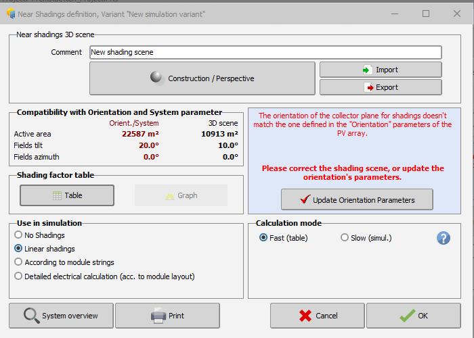Click the 22587 m² active area value

tap(140, 134)
